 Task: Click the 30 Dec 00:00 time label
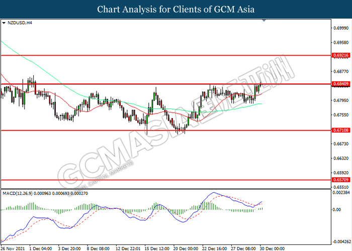click(x=272, y=248)
